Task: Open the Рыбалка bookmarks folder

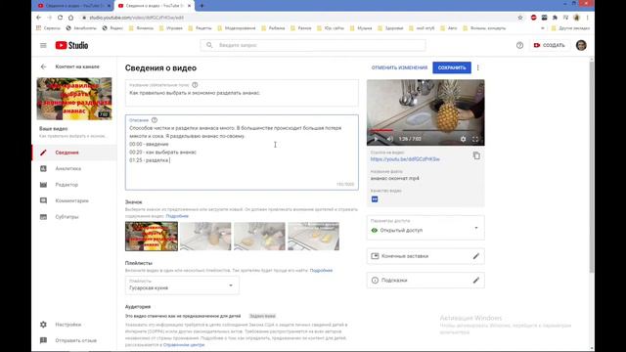Action: pos(273,28)
